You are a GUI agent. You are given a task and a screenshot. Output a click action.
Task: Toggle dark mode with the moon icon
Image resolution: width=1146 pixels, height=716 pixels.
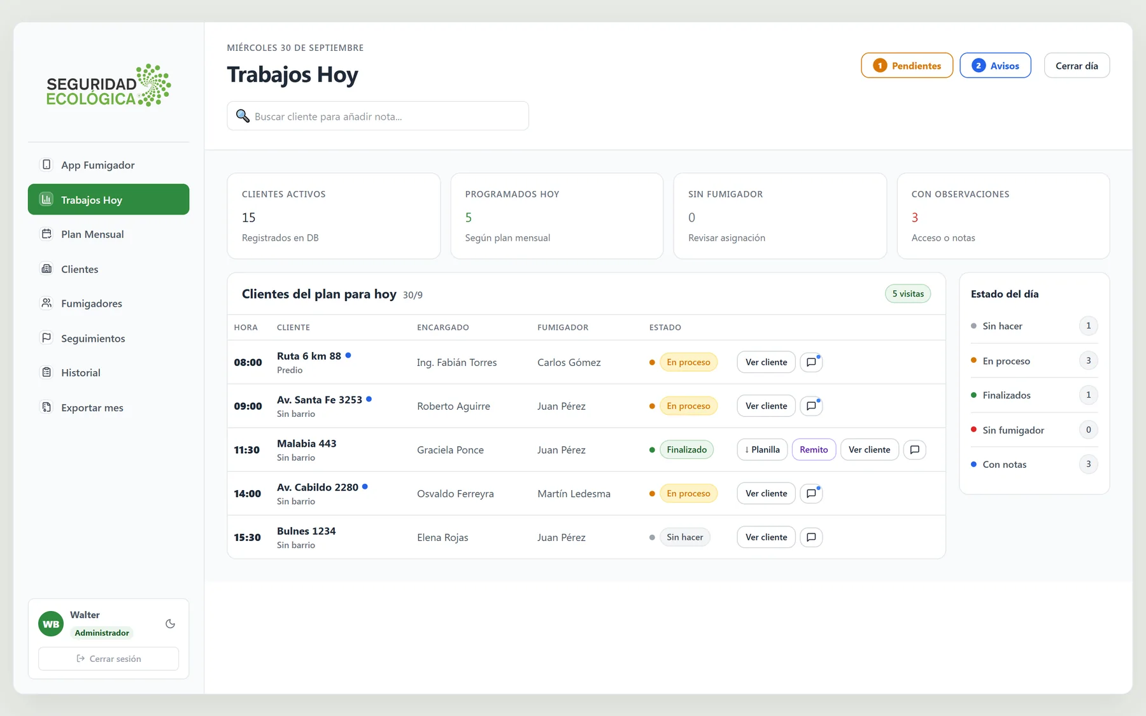(170, 624)
